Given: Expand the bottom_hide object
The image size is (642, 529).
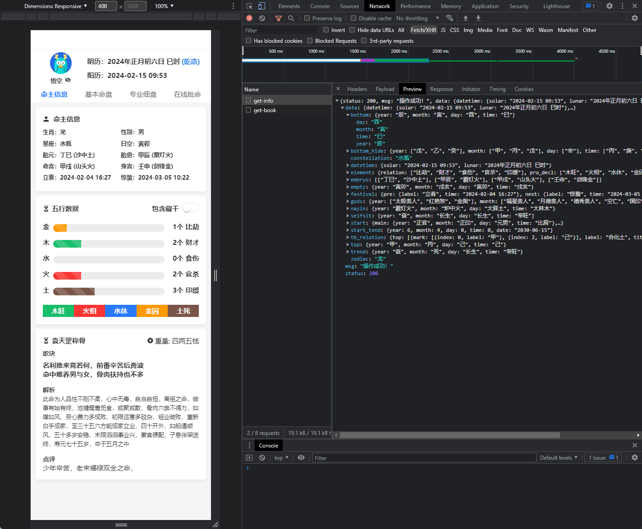Looking at the screenshot, I should (x=348, y=151).
